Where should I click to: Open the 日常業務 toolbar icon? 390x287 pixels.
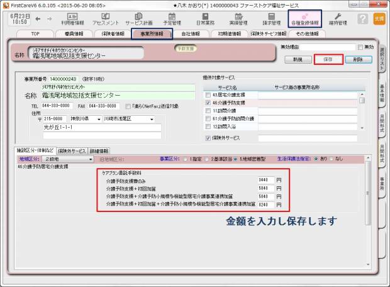(205, 19)
